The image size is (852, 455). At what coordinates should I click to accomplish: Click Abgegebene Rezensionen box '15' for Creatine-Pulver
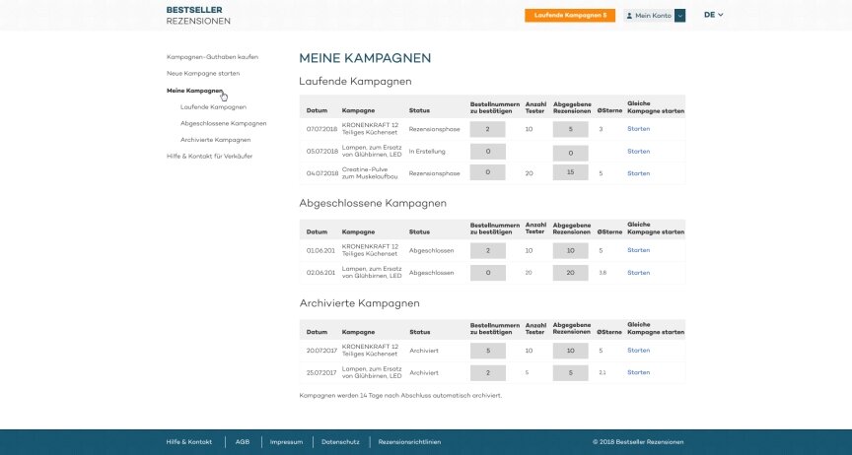click(571, 172)
